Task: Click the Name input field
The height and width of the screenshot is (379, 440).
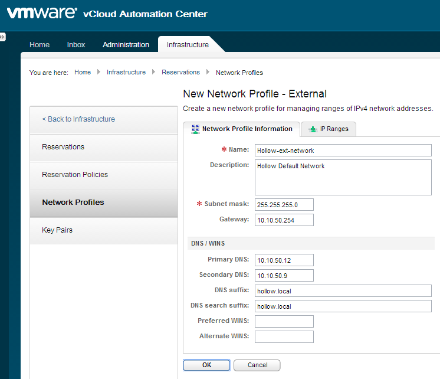Action: [x=343, y=150]
